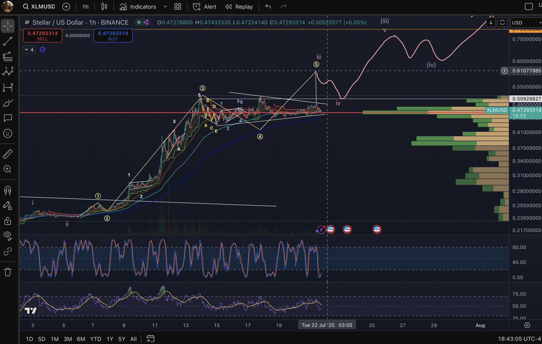This screenshot has width=542, height=344.
Task: Redo the chart action
Action: pyautogui.click(x=284, y=7)
